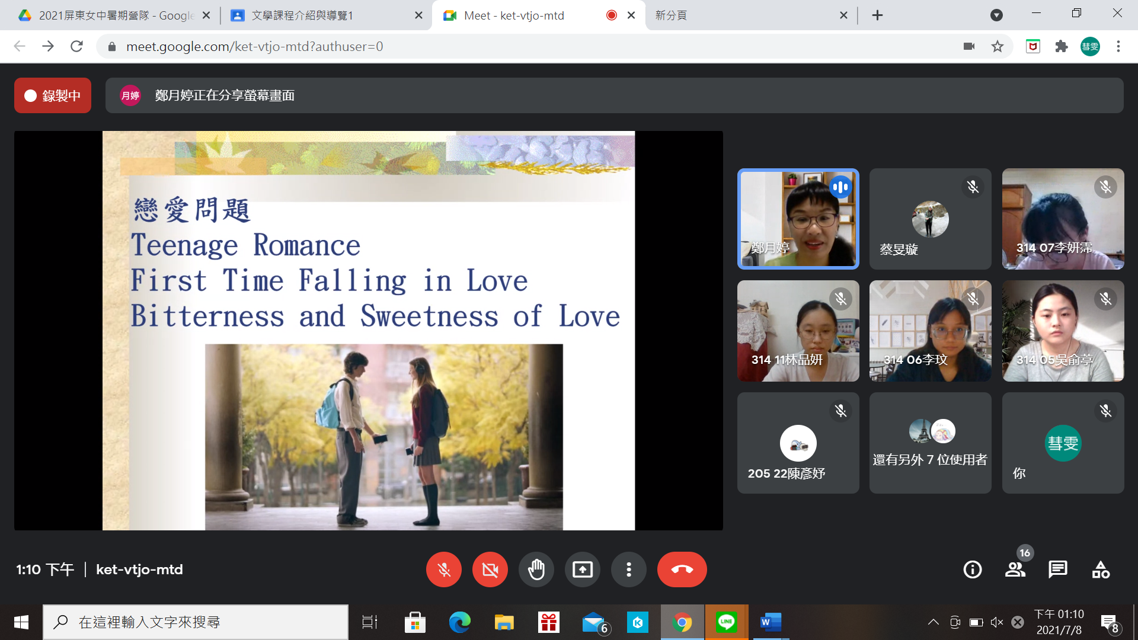Open the blue K app on taskbar
Viewport: 1138px width, 640px height.
click(638, 622)
